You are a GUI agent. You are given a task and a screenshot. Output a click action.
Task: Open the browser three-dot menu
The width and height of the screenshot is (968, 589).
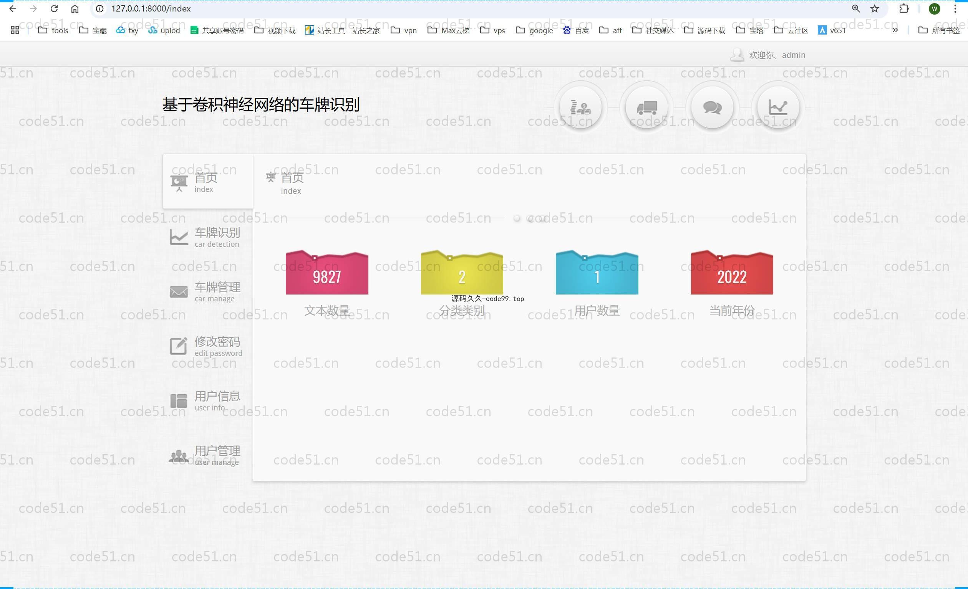click(955, 8)
